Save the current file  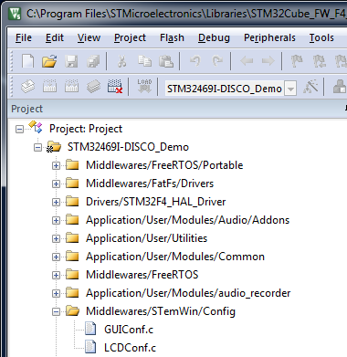(x=71, y=61)
